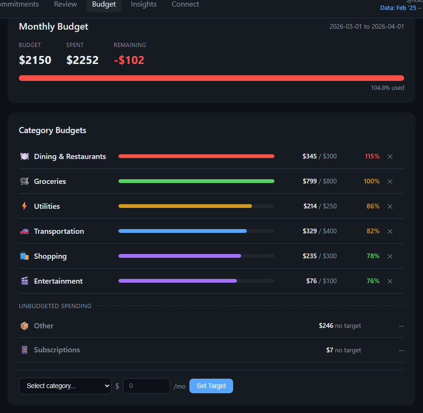Click the Other category box icon
The width and height of the screenshot is (423, 413).
pos(24,326)
